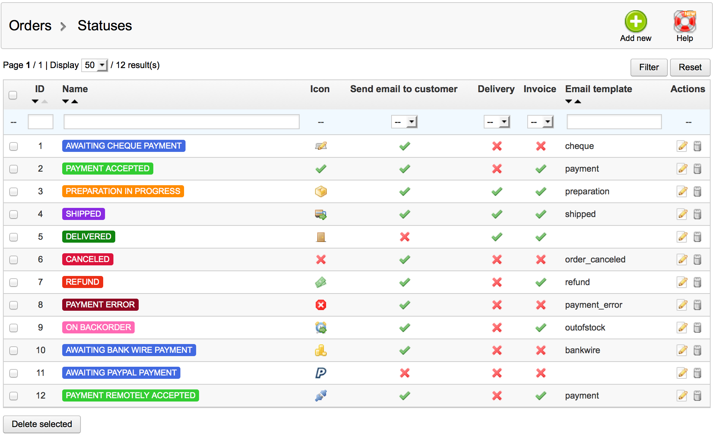Delete the Shipped status with trash icon
Viewport: 715px width, 437px height.
click(697, 214)
